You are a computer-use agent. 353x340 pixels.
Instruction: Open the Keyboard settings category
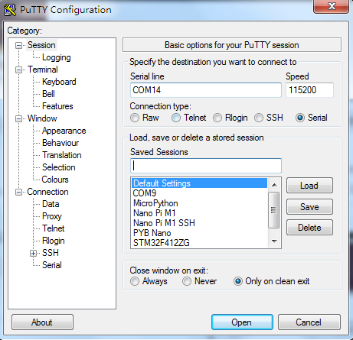pos(59,82)
